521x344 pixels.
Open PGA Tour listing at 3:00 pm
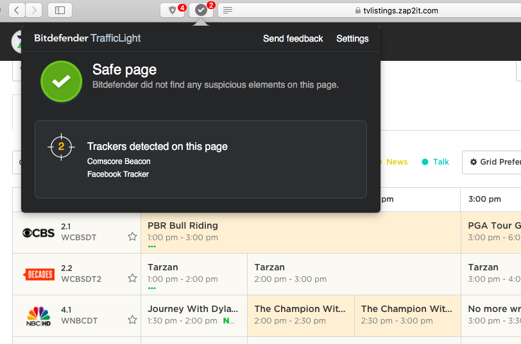click(491, 233)
